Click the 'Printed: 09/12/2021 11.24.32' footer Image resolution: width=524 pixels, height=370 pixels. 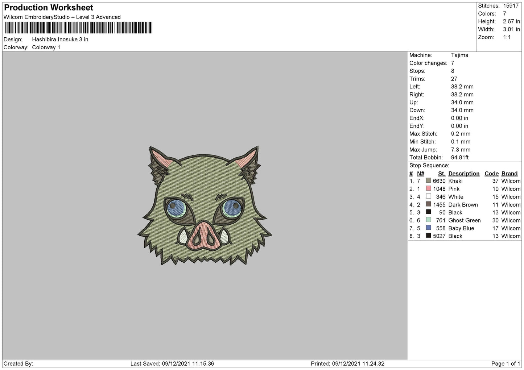[x=347, y=363]
